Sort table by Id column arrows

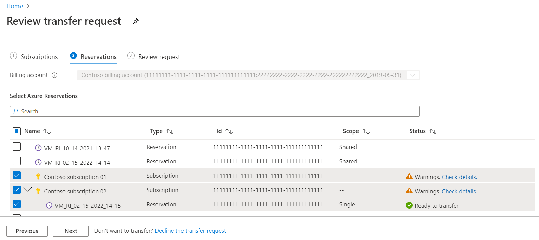(x=229, y=131)
